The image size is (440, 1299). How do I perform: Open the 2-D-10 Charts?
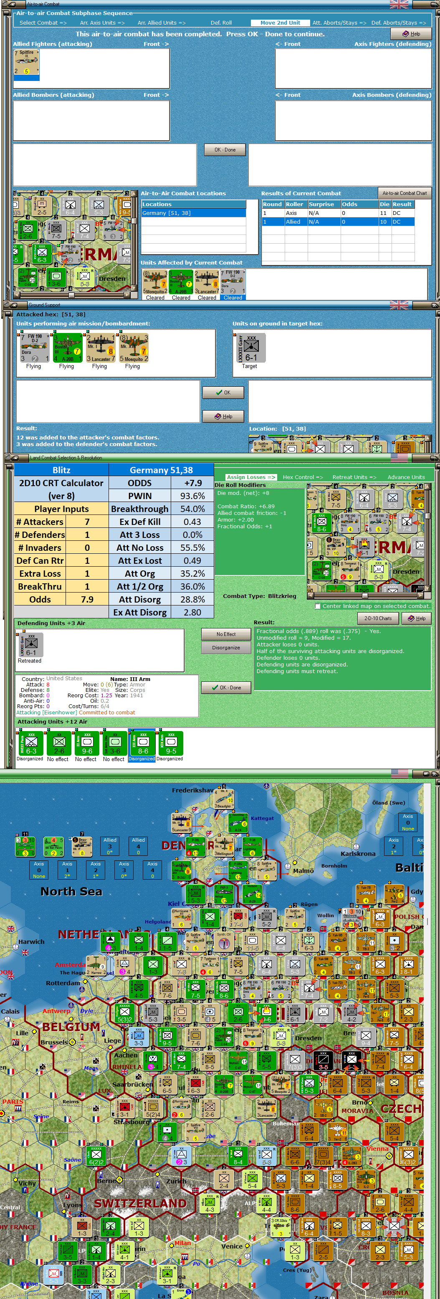(x=378, y=618)
